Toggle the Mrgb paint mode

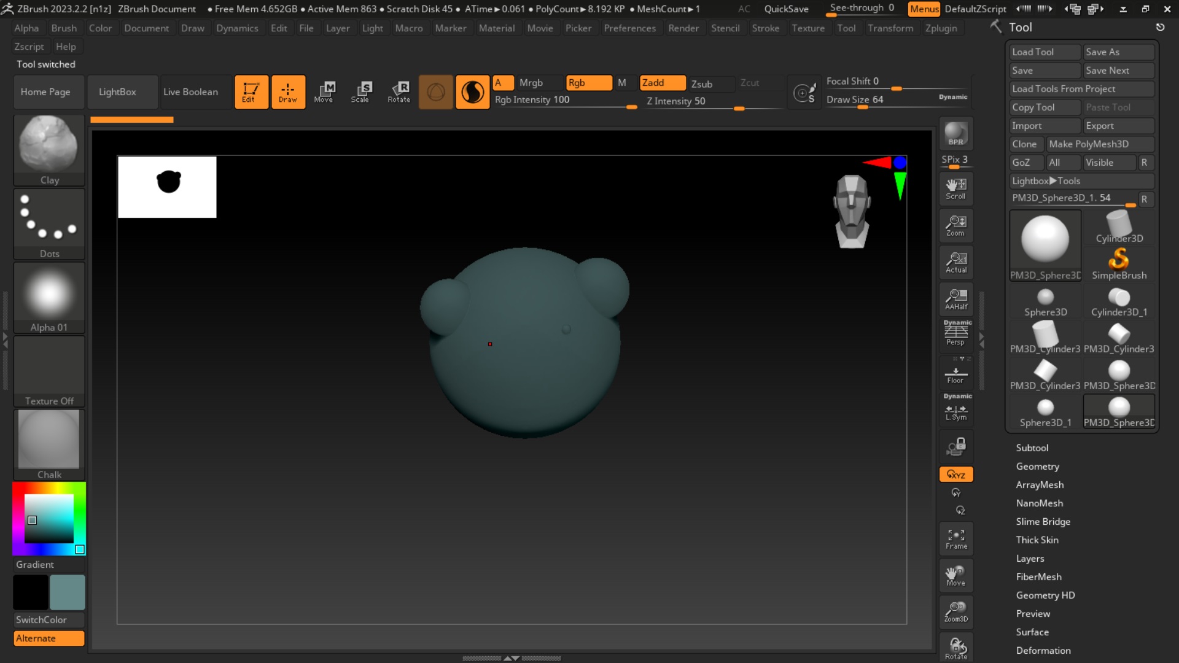[531, 83]
